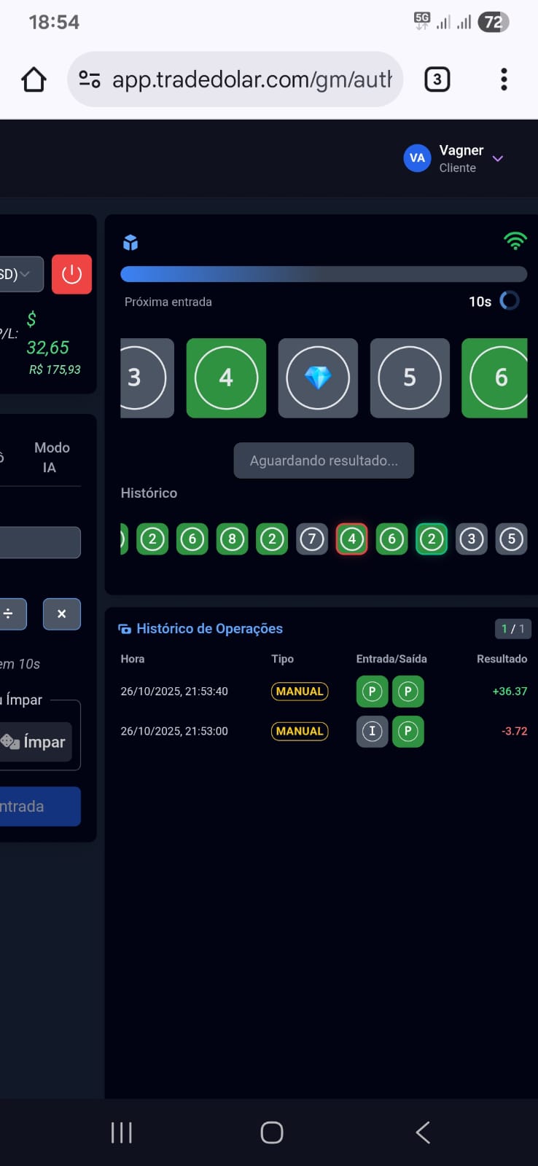538x1166 pixels.
Task: Click the timestamp 26/10/2025, 21:53:40
Action: pos(174,692)
